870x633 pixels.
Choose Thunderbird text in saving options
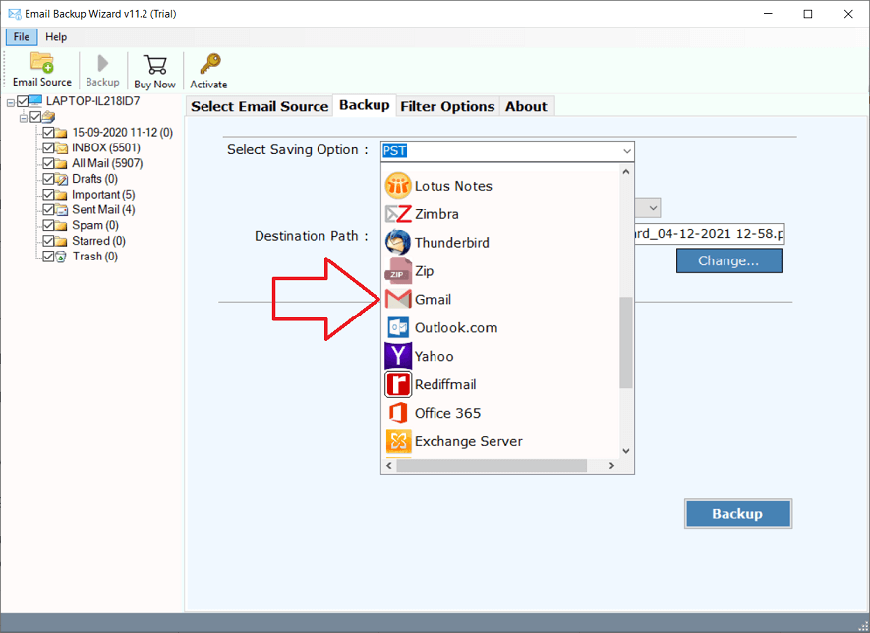[451, 243]
